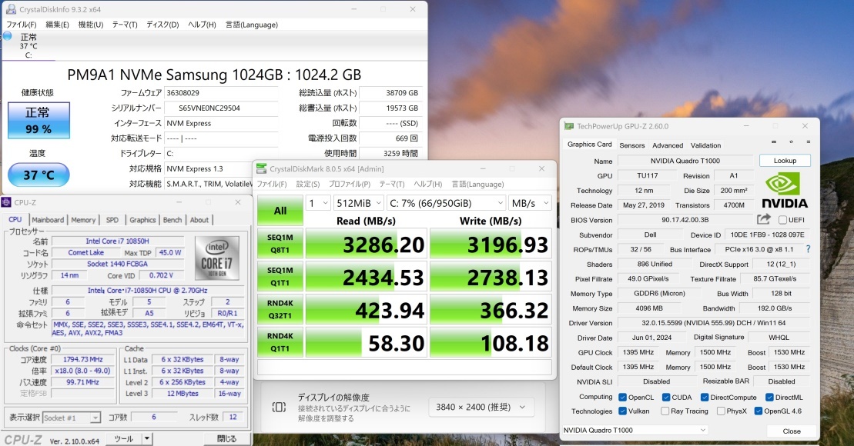Open プロファイル(P) menu in CrystalDiskMark
This screenshot has width=854, height=446.
coord(349,184)
